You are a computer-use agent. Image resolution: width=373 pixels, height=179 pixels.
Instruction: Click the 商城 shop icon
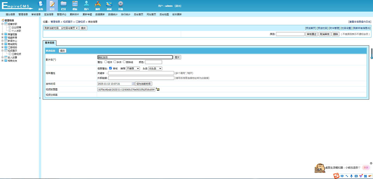[x=109, y=4]
